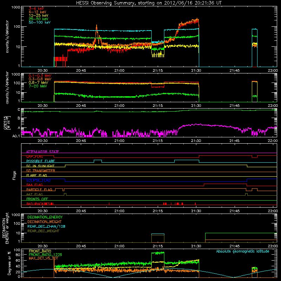Select the 3-6 keV legend label
This screenshot has height=281, width=281.
point(36,8)
